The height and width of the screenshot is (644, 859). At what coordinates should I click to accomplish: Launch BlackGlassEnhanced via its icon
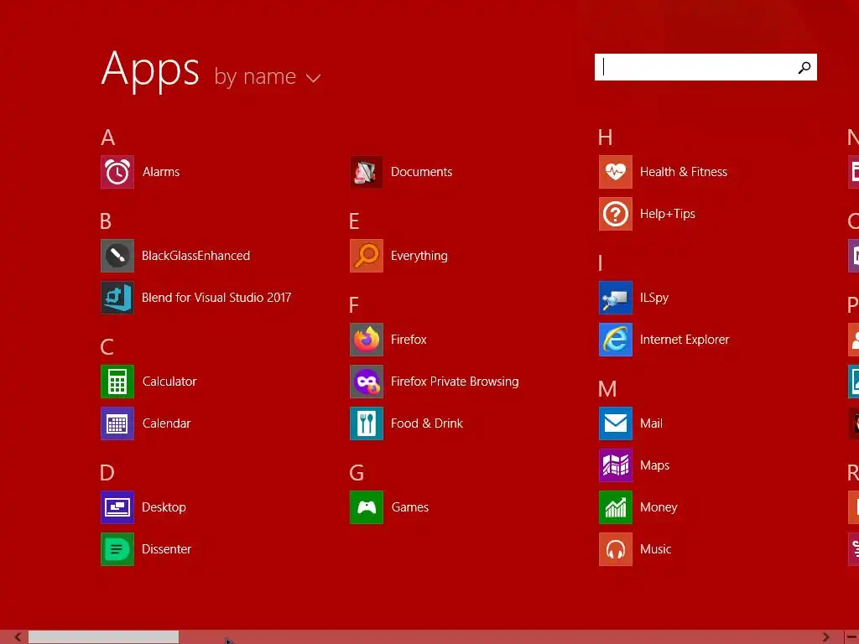(x=117, y=256)
